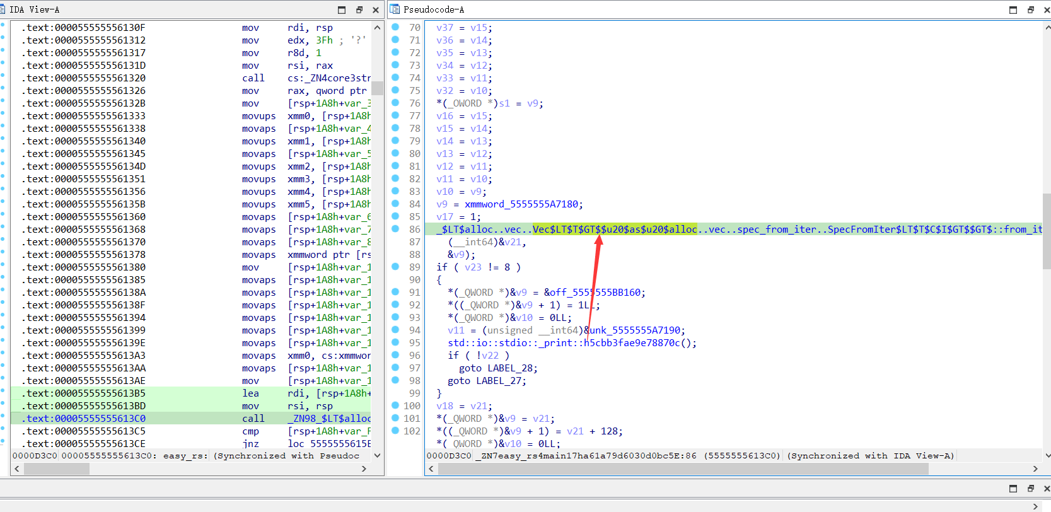Screen dimensions: 1051x512
Task: Toggle breakpoint dot at pseudocode line 70
Action: click(395, 27)
